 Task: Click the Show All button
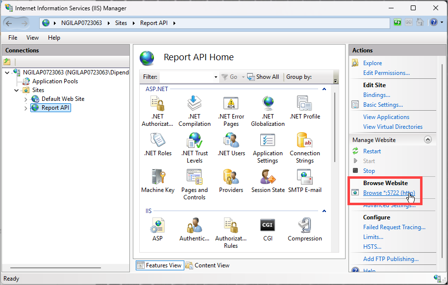pyautogui.click(x=263, y=77)
